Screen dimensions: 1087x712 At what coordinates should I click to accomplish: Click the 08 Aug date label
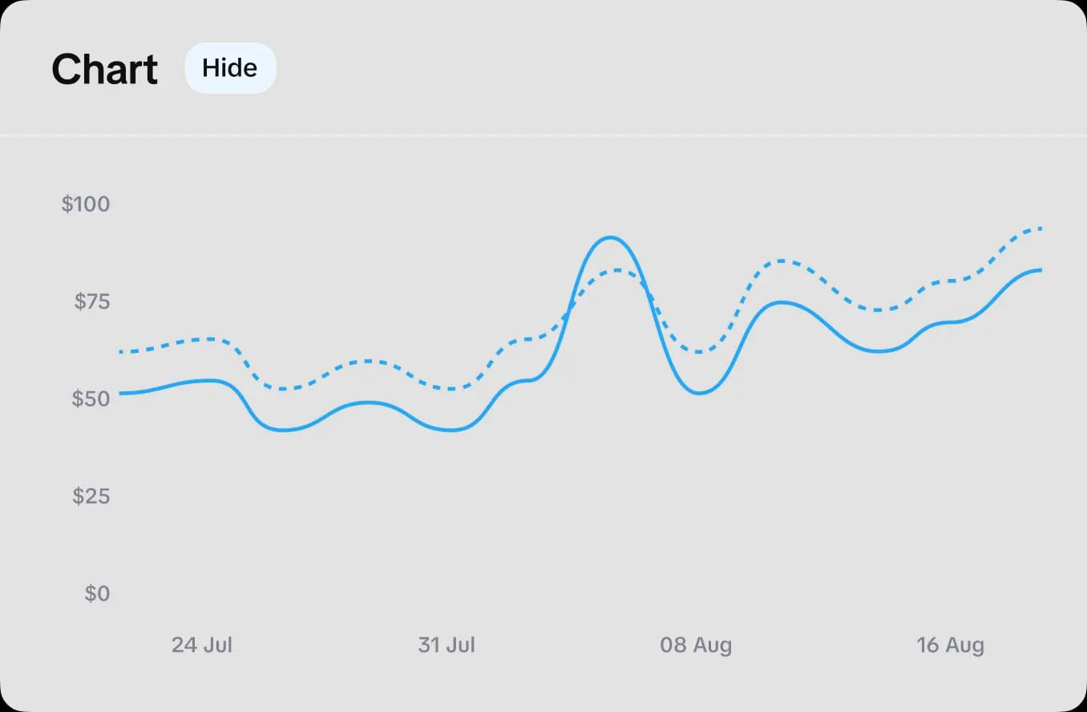(x=696, y=645)
